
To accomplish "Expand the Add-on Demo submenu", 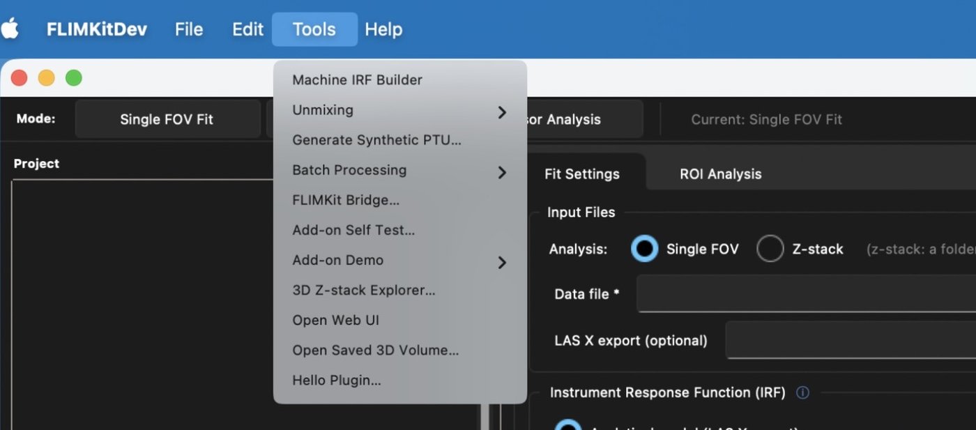I will point(399,260).
